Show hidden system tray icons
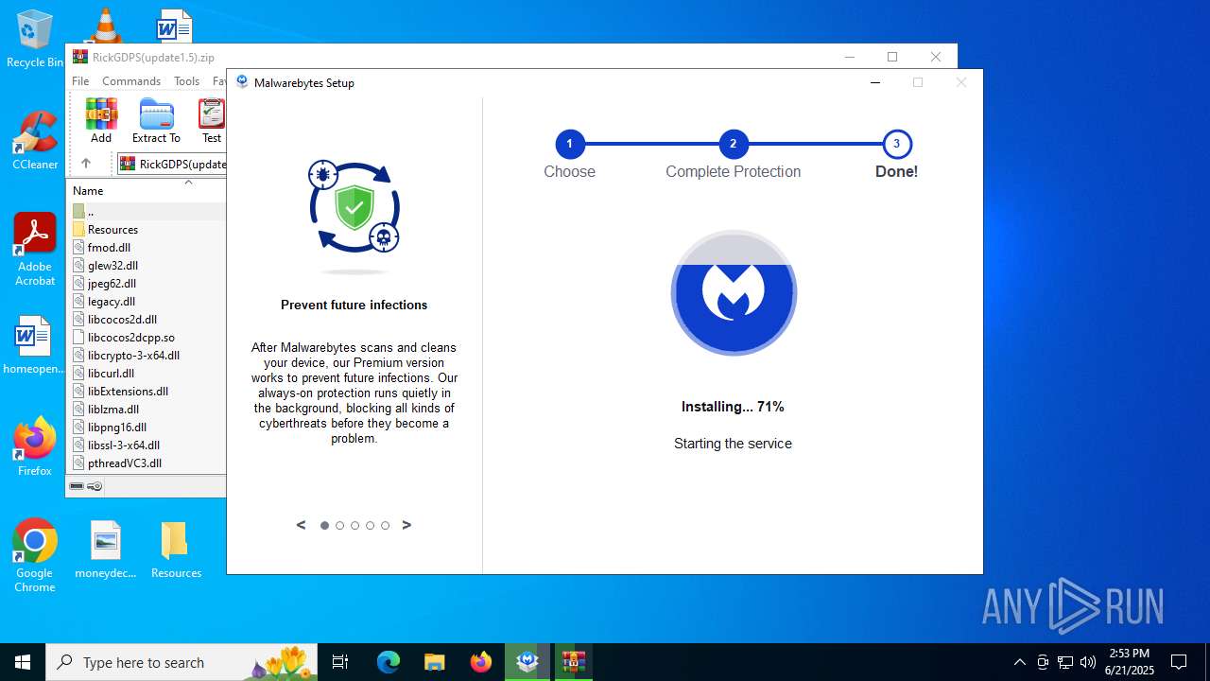The width and height of the screenshot is (1210, 681). click(x=1019, y=662)
